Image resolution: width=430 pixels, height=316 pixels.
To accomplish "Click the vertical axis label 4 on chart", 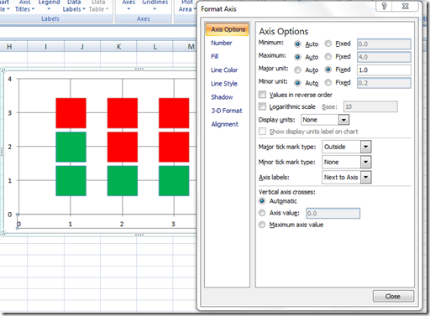I will [10, 79].
